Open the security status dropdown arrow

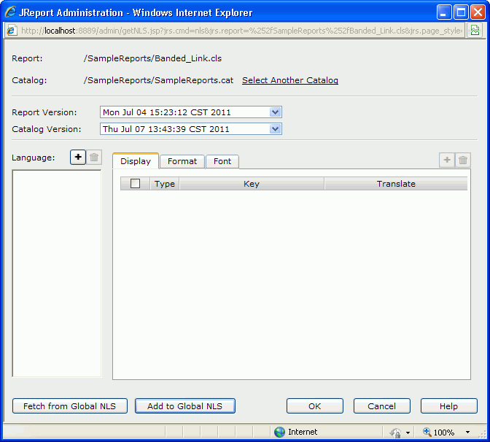pyautogui.click(x=408, y=433)
